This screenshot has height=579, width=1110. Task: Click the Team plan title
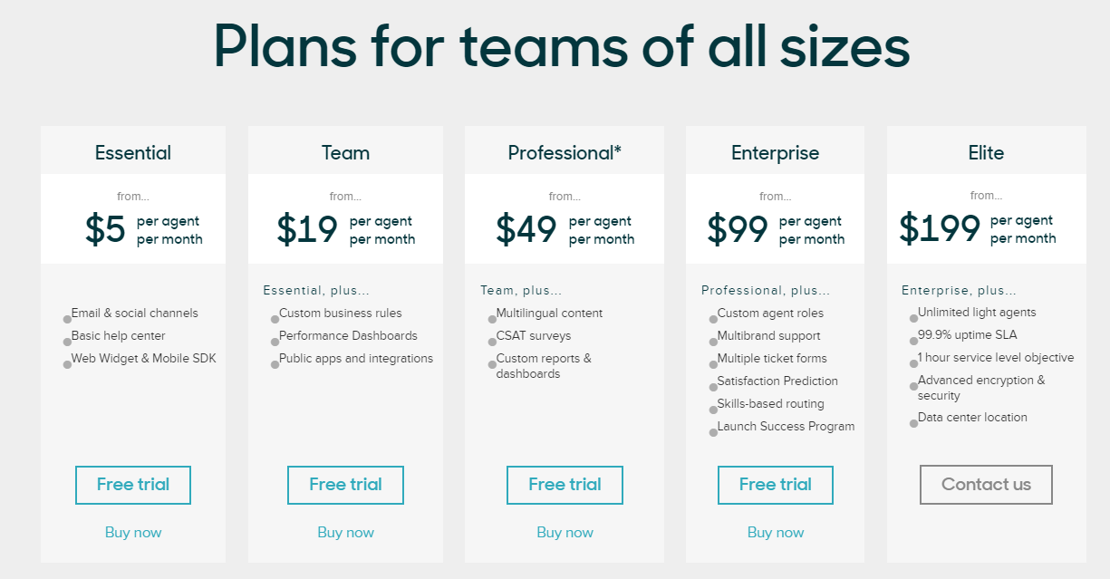[345, 153]
